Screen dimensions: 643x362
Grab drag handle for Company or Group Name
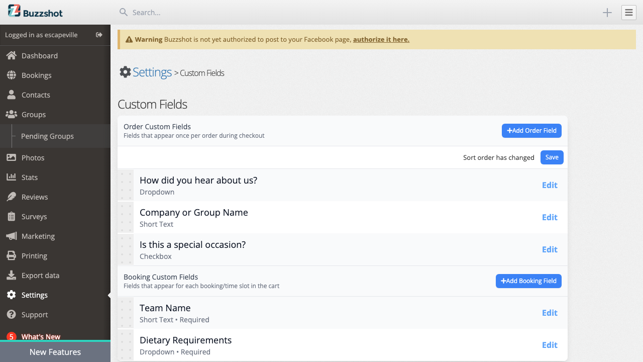pos(126,217)
